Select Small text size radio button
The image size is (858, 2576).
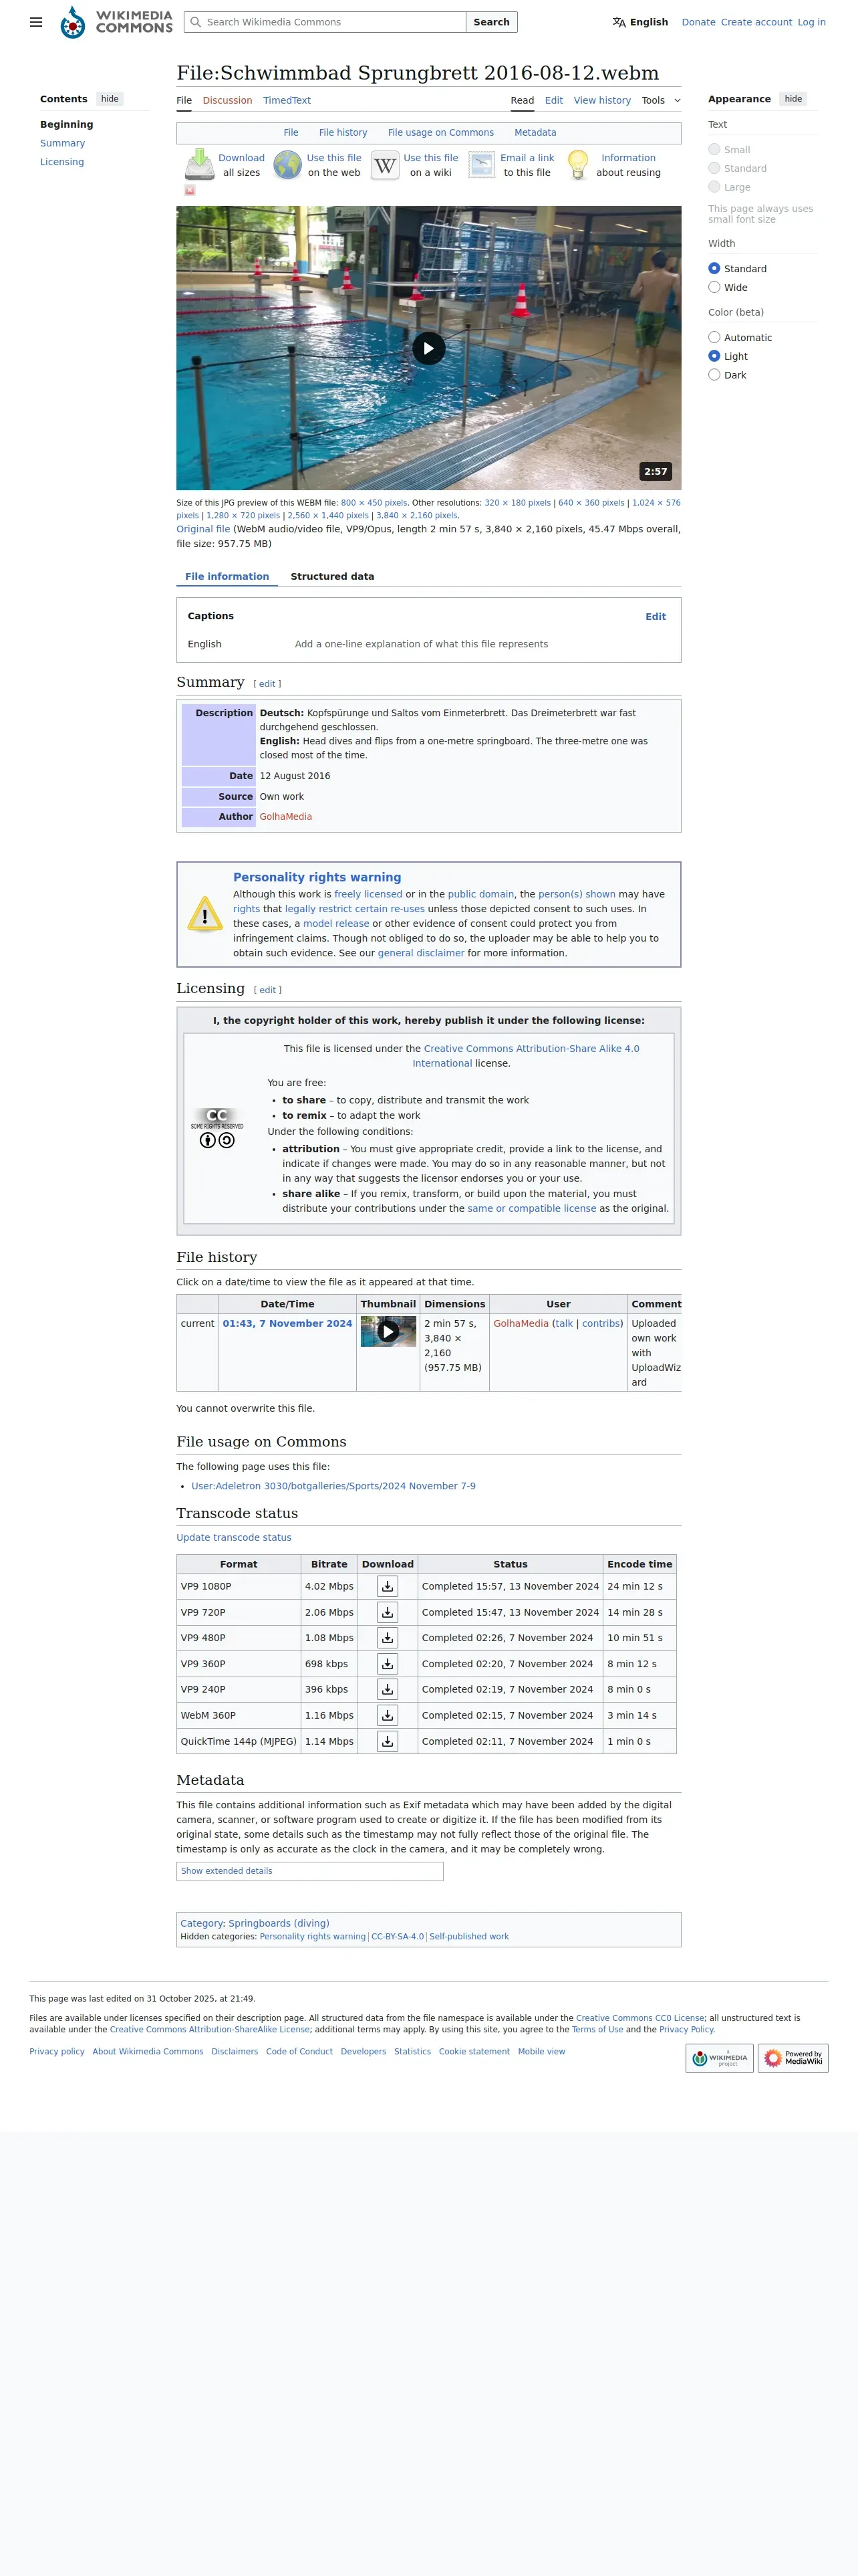[x=714, y=149]
